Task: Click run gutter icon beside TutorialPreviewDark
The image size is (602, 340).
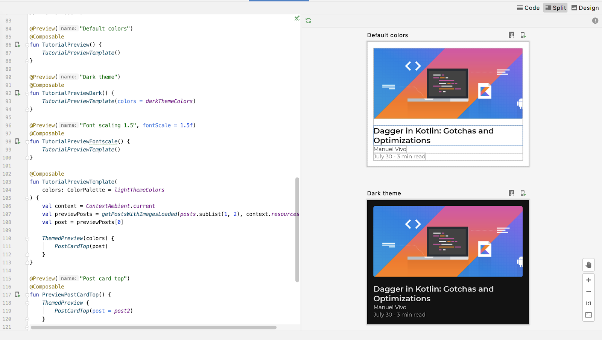Action: point(17,93)
